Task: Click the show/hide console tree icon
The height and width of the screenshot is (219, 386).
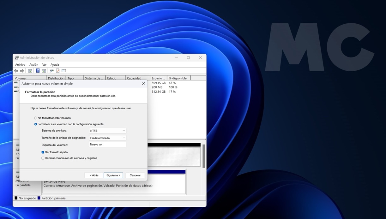Action: click(x=30, y=71)
